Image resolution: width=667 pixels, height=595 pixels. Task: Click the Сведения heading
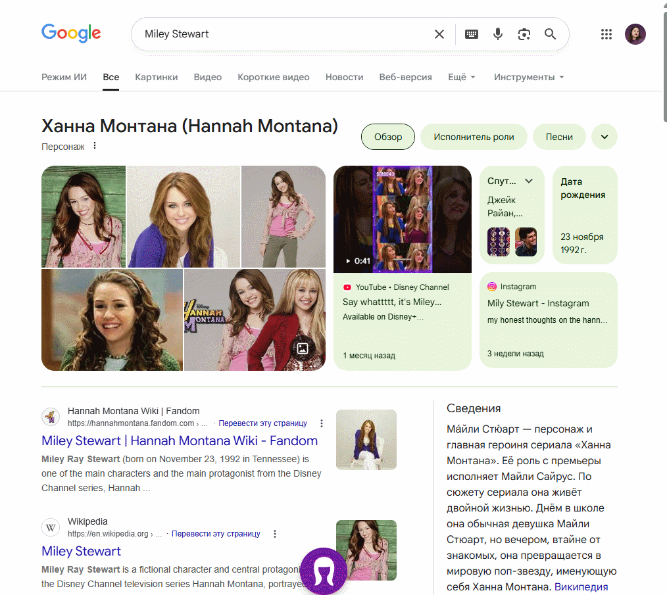(x=474, y=408)
